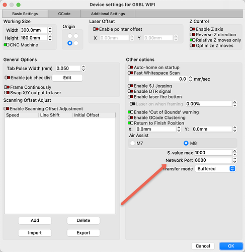
Task: Click the finish position X field
Action: (x=156, y=129)
